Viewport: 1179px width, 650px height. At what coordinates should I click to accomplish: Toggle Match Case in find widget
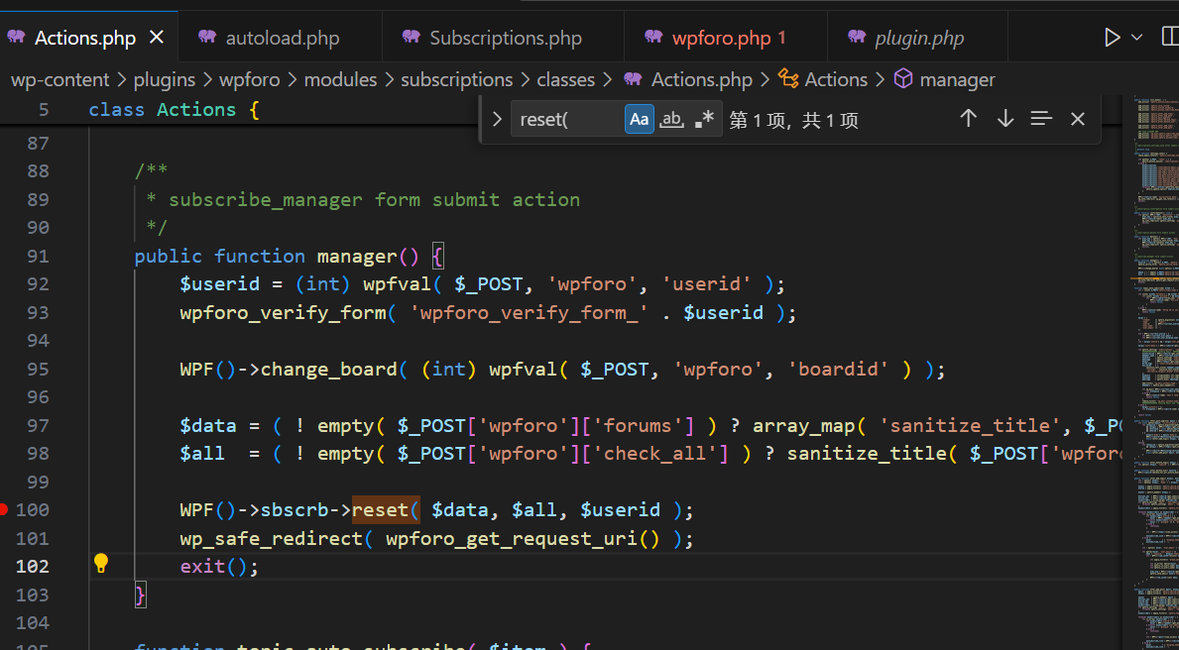pos(640,119)
